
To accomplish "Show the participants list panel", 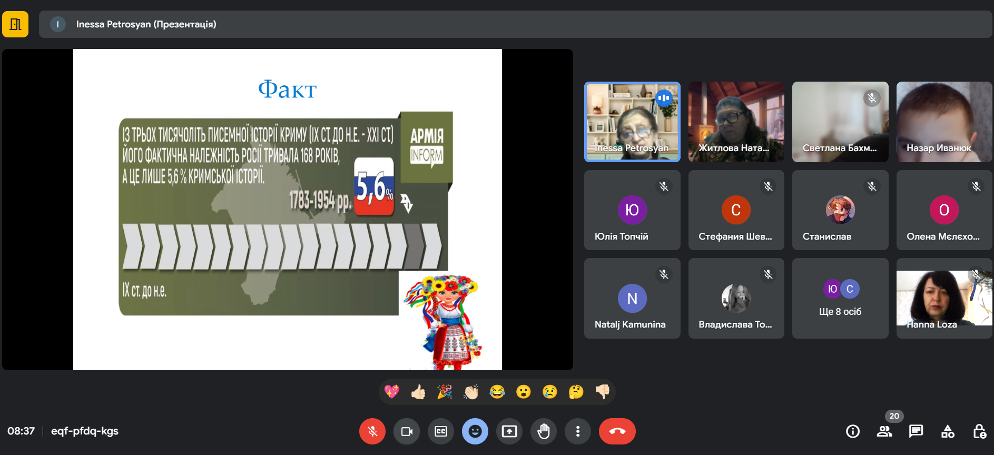I will click(884, 431).
